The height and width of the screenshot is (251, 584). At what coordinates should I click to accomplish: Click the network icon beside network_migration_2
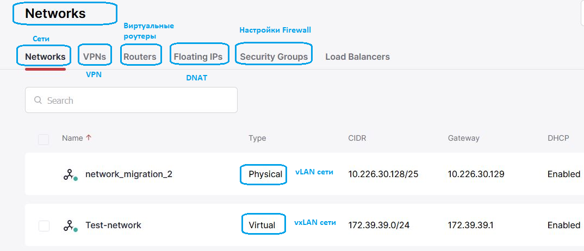coord(69,174)
